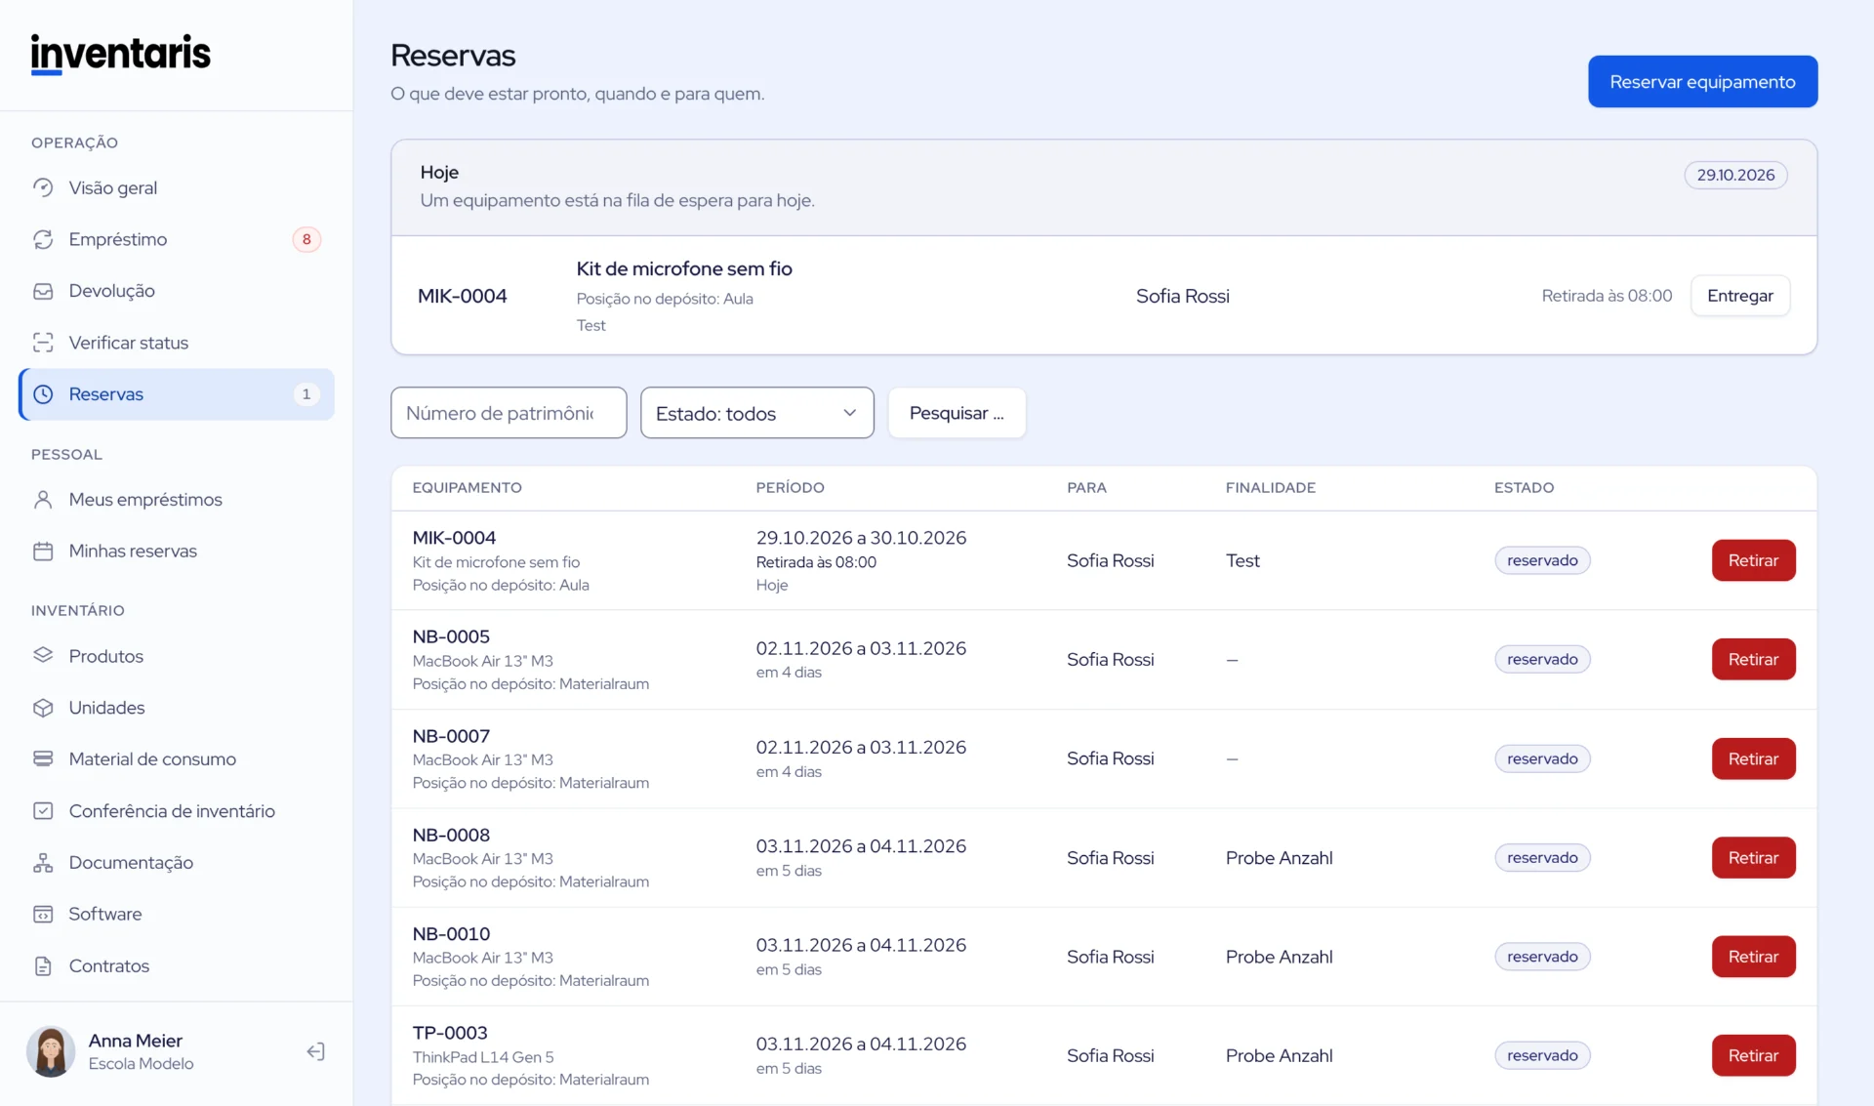Image resolution: width=1874 pixels, height=1106 pixels.
Task: Open the Empréstimo menu item
Action: pos(177,239)
